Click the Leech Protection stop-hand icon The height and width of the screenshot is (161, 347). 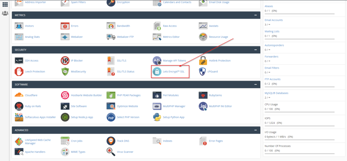click(19, 72)
